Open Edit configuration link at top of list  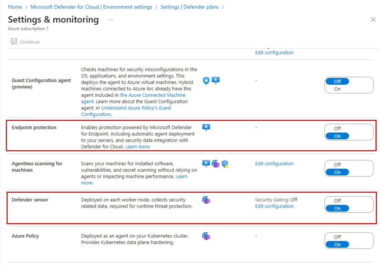274,52
